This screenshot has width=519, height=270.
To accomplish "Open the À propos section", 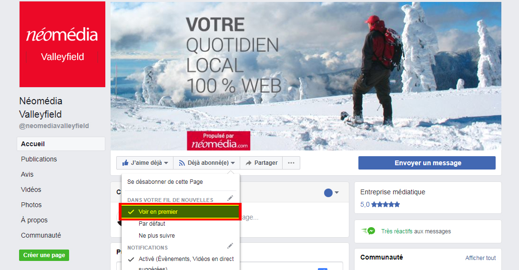I will [x=34, y=220].
